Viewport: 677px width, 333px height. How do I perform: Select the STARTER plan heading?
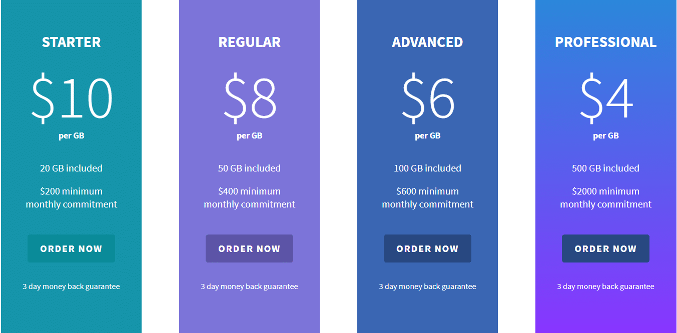tap(71, 42)
